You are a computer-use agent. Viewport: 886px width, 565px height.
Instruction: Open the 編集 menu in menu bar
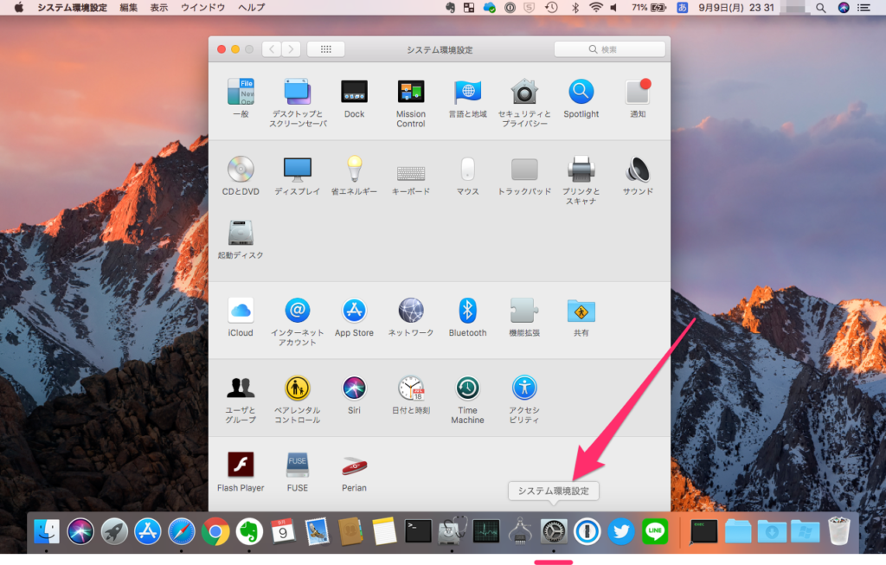pos(128,7)
